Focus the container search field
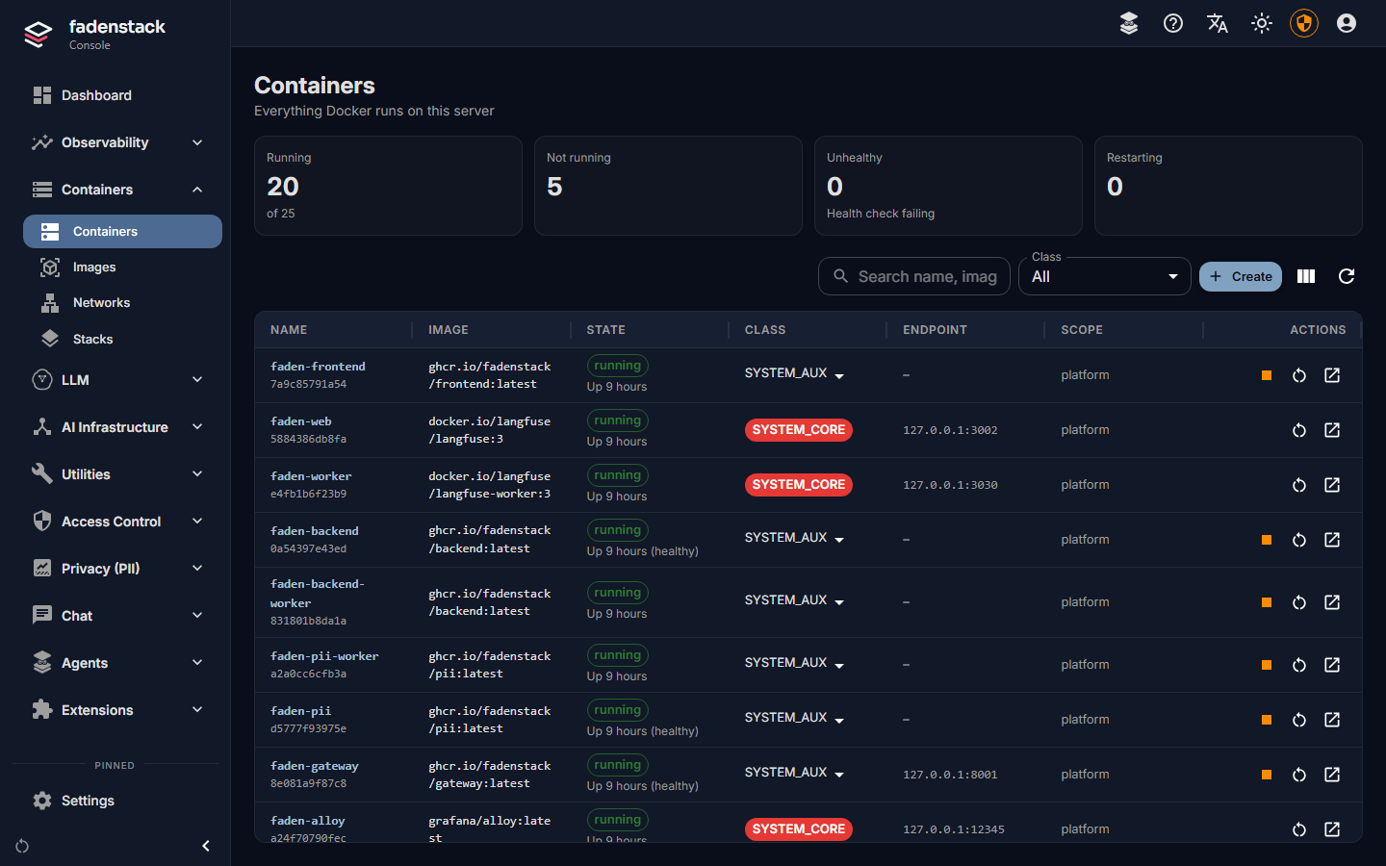1386x866 pixels. (914, 276)
